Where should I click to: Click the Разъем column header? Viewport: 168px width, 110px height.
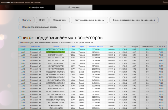23,46
